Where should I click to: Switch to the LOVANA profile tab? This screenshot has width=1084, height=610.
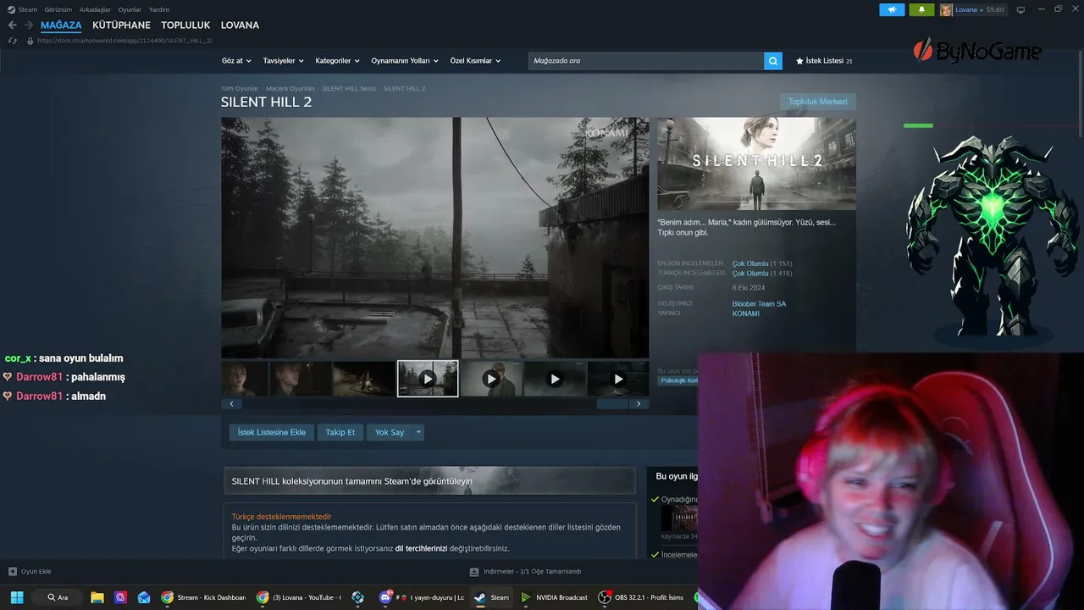[240, 25]
